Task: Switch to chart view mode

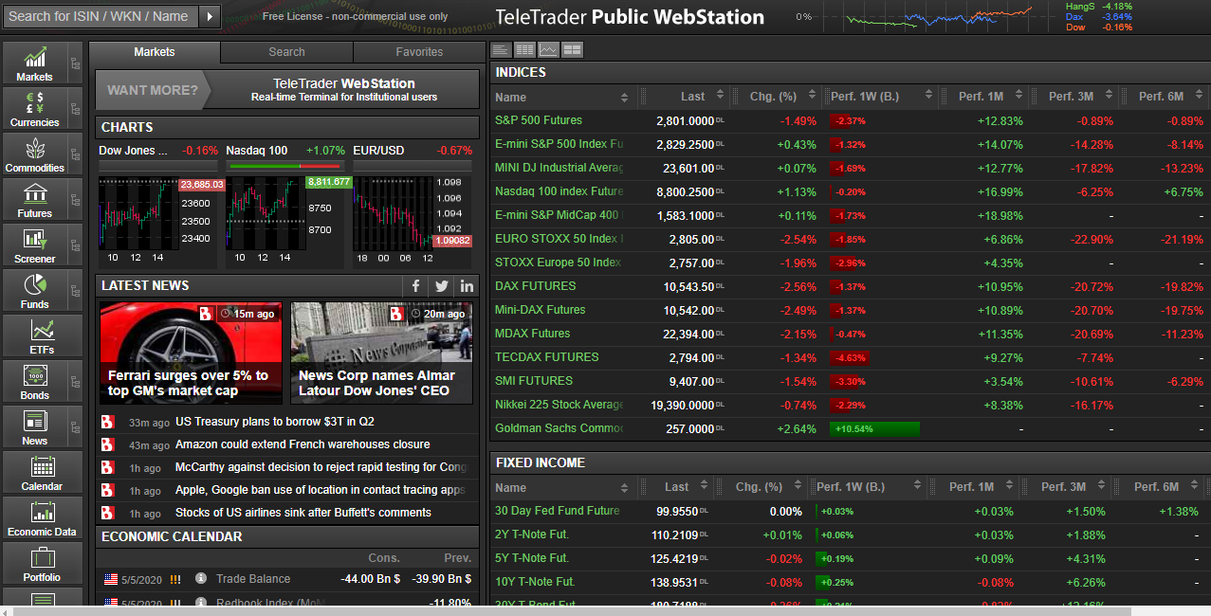Action: tap(548, 50)
